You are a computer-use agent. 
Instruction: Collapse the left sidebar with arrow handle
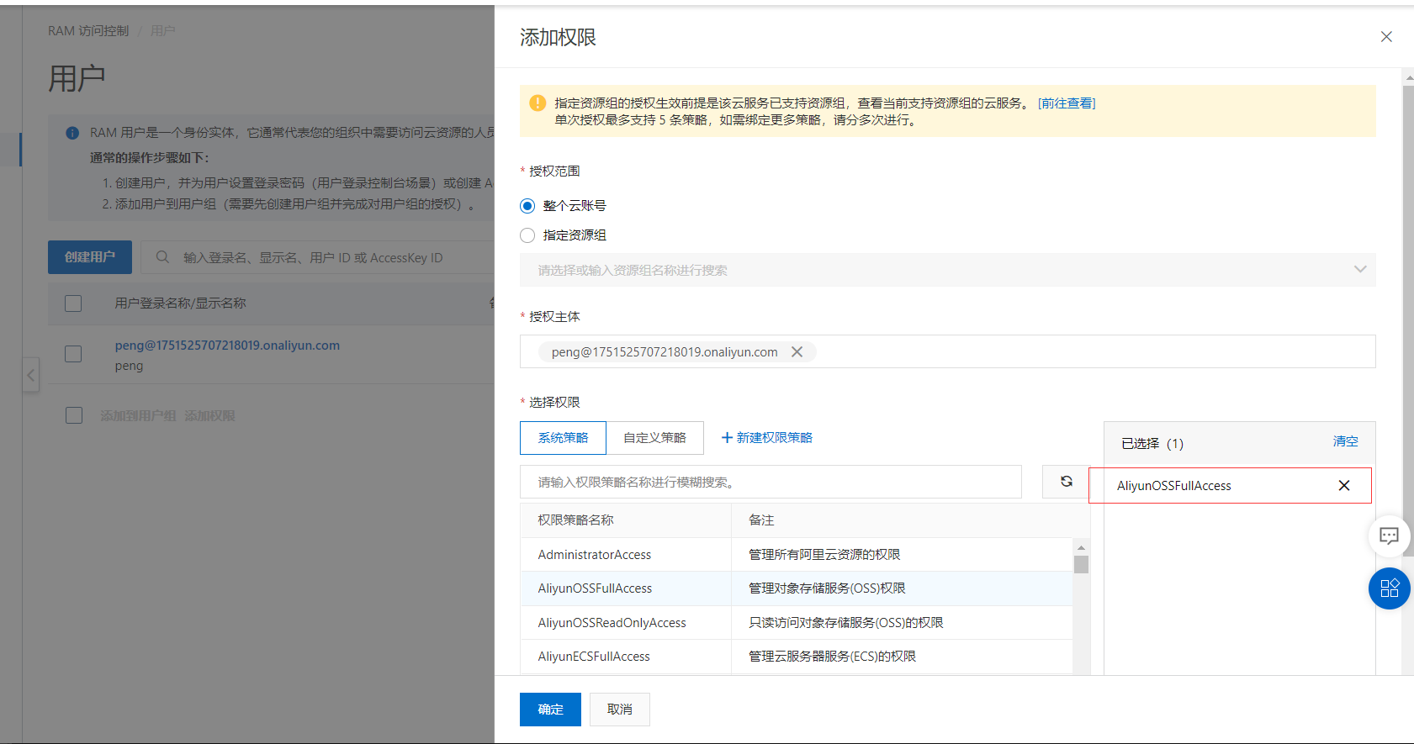(x=30, y=374)
